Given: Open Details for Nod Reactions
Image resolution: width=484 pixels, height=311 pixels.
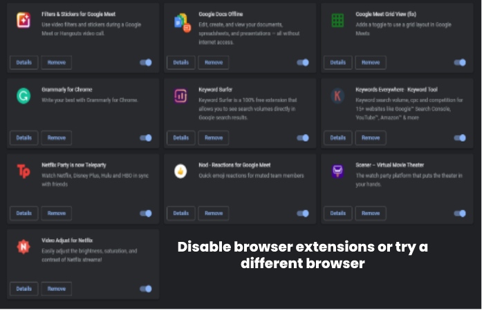Looking at the screenshot, I should [181, 214].
